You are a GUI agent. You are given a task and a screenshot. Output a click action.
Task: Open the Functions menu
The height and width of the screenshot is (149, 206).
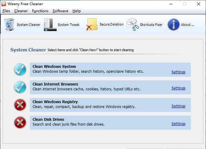pos(40,11)
